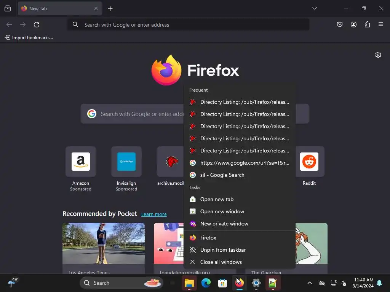The height and width of the screenshot is (292, 390).
Task: Click the Back navigation arrow
Action: tap(9, 25)
